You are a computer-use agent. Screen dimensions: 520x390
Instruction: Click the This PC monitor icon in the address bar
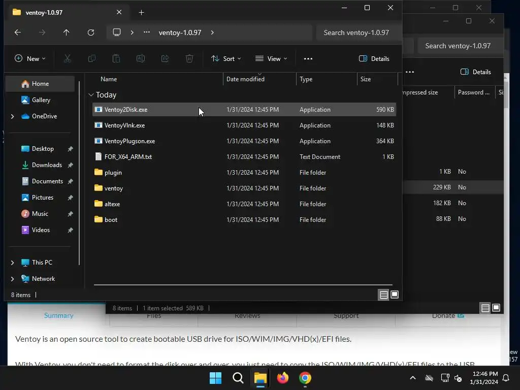tap(117, 32)
